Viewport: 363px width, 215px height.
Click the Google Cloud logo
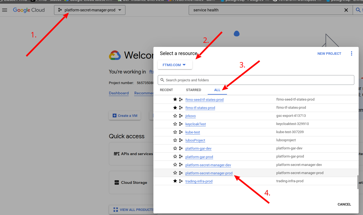click(x=29, y=10)
